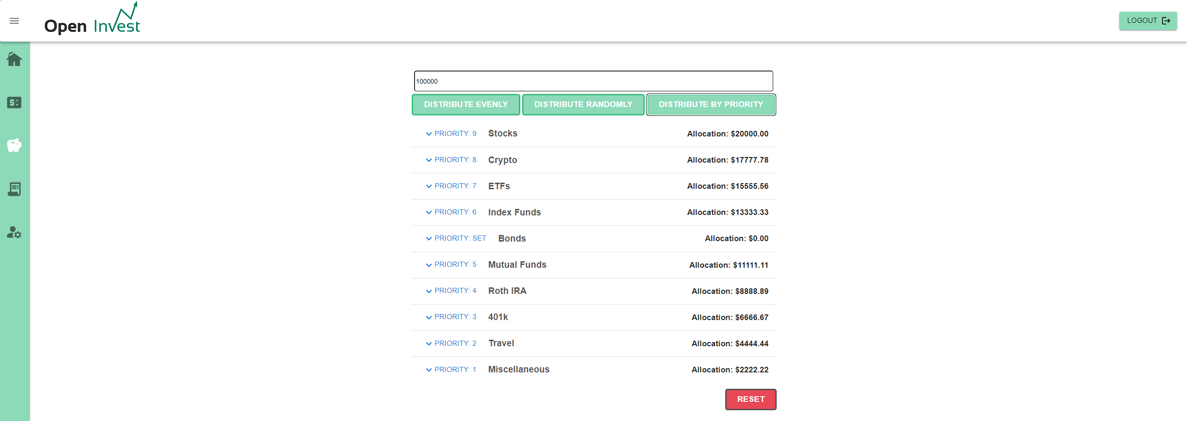
Task: Open the PRIORITY: 4 dropdown for Roth IRA
Action: [451, 291]
